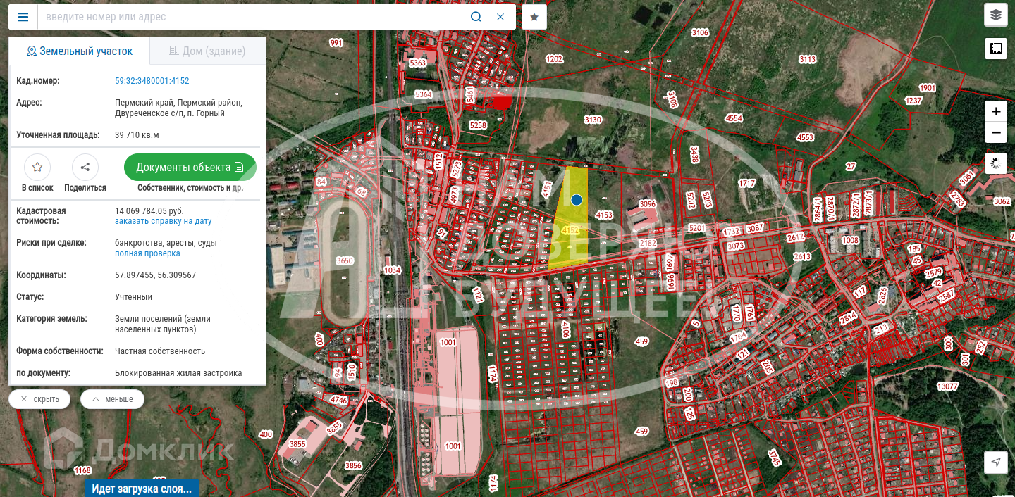Click map parcel label 4554

coord(734,118)
